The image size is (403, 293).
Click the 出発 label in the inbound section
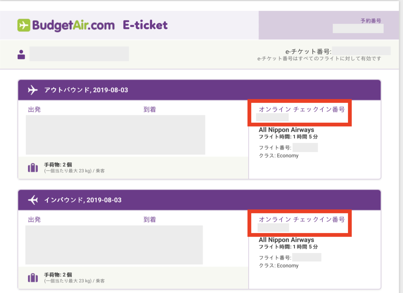pos(34,219)
